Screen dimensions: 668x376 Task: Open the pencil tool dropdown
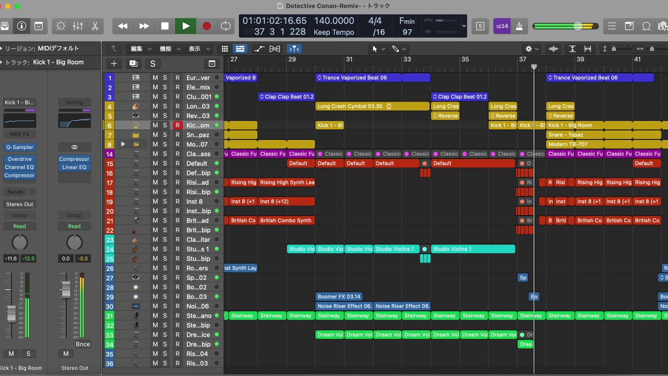click(x=399, y=49)
